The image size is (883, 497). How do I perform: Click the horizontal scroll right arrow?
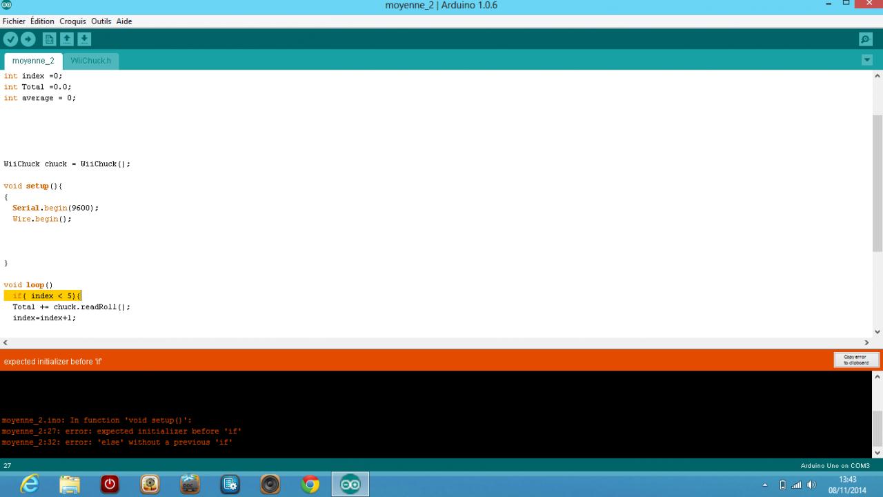click(x=867, y=342)
